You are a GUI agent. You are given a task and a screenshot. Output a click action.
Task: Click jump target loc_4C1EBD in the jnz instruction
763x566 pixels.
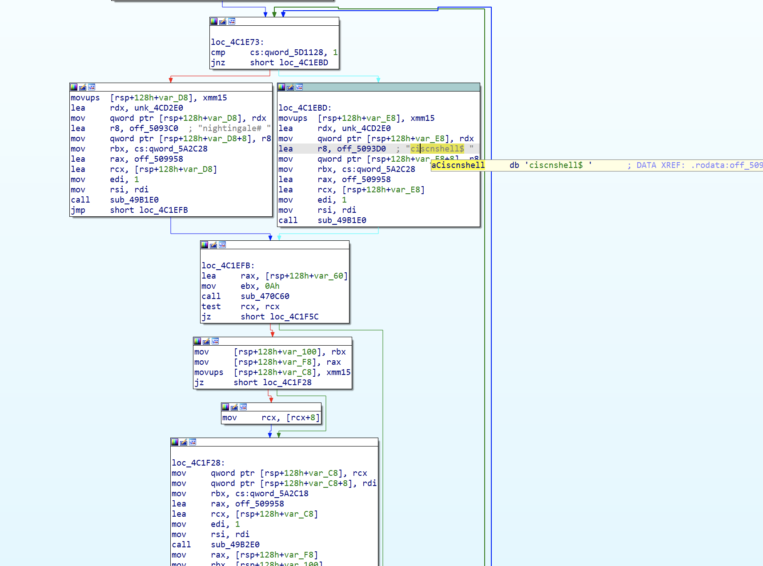pyautogui.click(x=303, y=63)
